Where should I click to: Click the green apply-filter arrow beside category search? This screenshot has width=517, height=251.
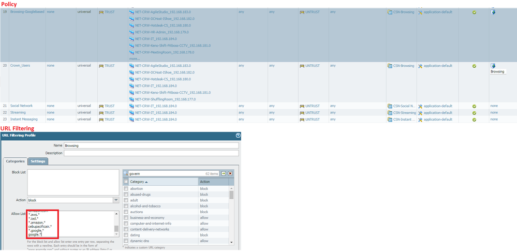click(224, 173)
